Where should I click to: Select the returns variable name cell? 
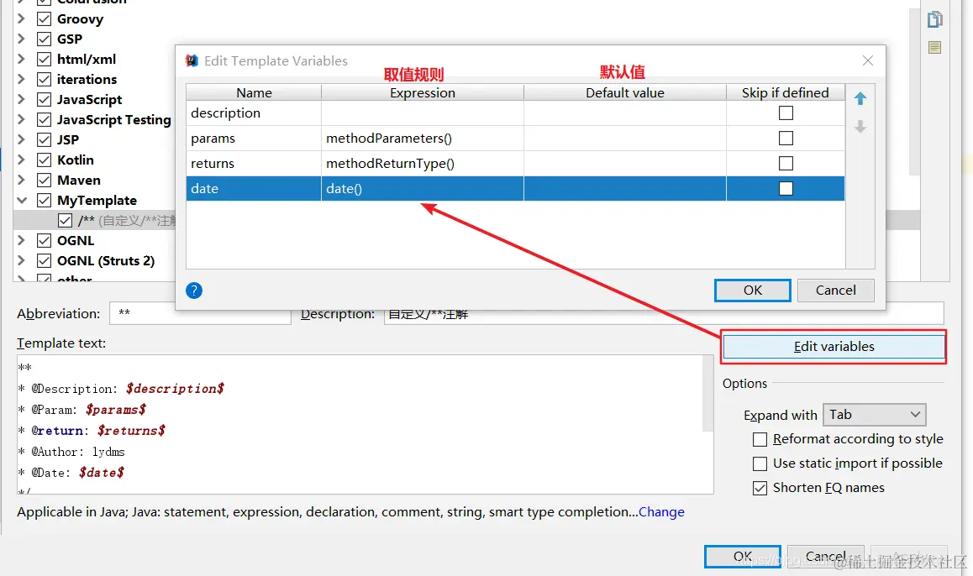[254, 163]
